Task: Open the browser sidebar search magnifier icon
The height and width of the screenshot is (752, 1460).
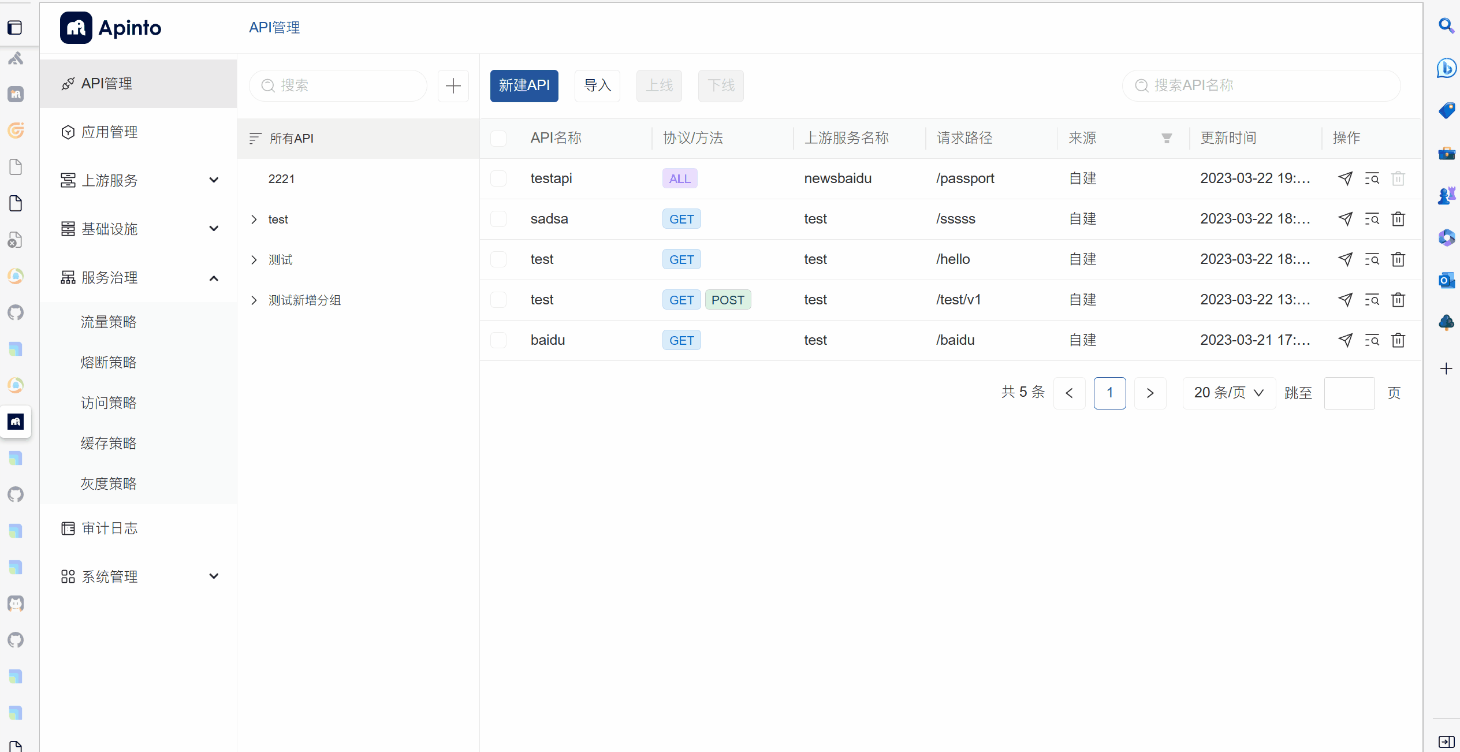Action: point(1446,26)
